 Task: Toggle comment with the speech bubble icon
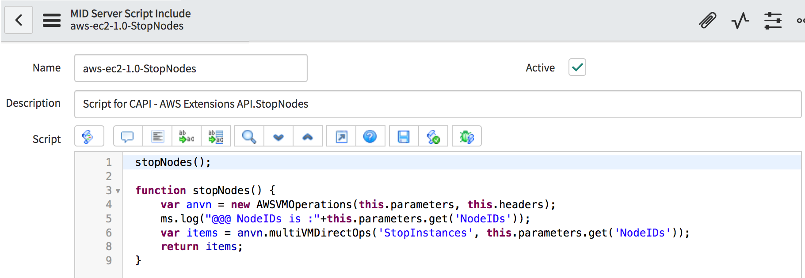pos(128,136)
